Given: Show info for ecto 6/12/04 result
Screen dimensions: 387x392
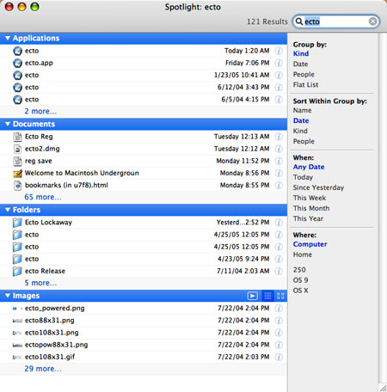Looking at the screenshot, I should [x=279, y=87].
